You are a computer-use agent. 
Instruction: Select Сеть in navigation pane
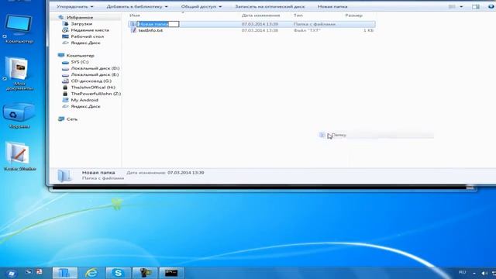(x=72, y=119)
